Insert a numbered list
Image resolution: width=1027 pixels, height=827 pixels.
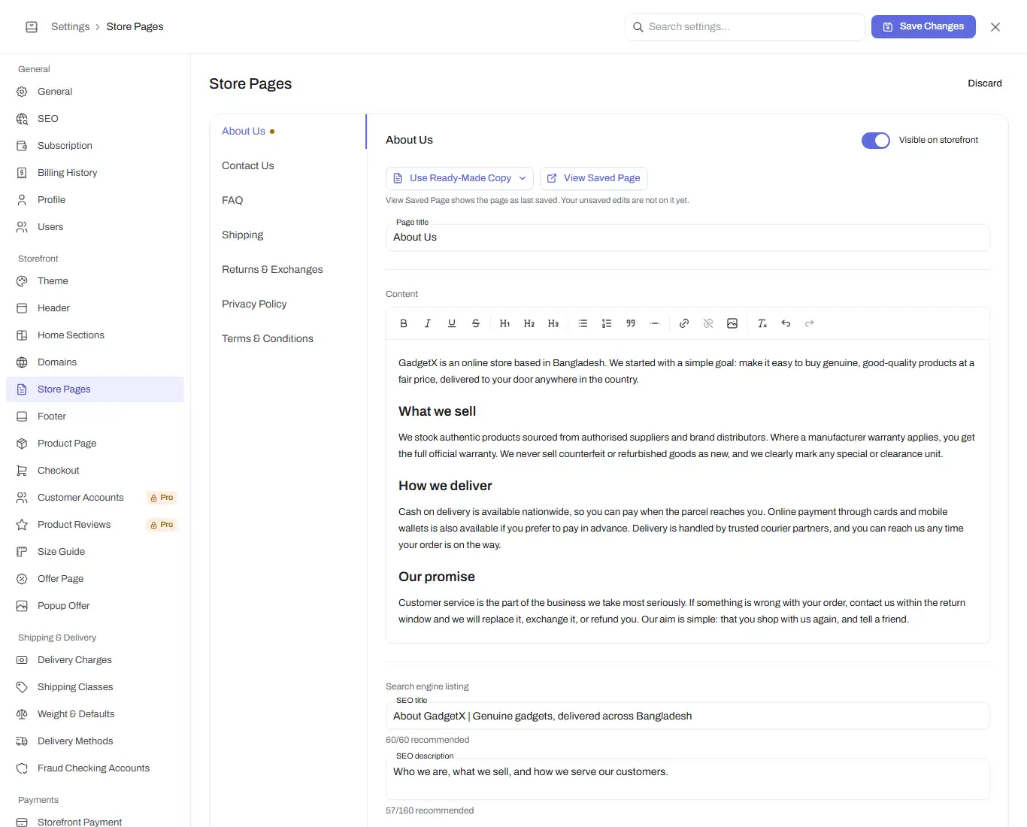(607, 323)
